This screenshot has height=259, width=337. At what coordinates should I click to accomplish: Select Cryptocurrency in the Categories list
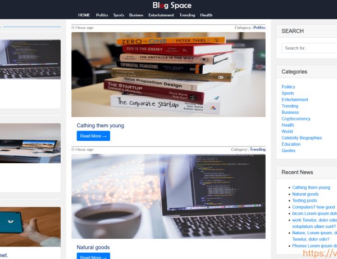click(x=296, y=119)
